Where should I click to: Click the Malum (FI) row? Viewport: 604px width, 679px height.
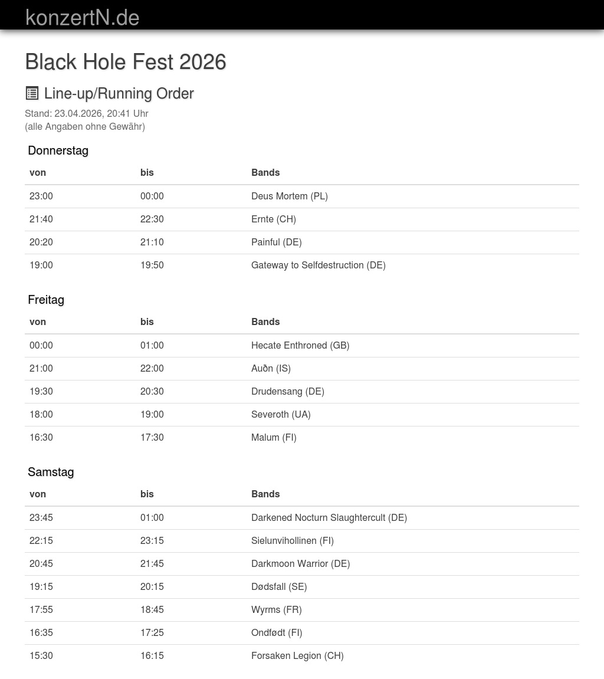(x=302, y=437)
